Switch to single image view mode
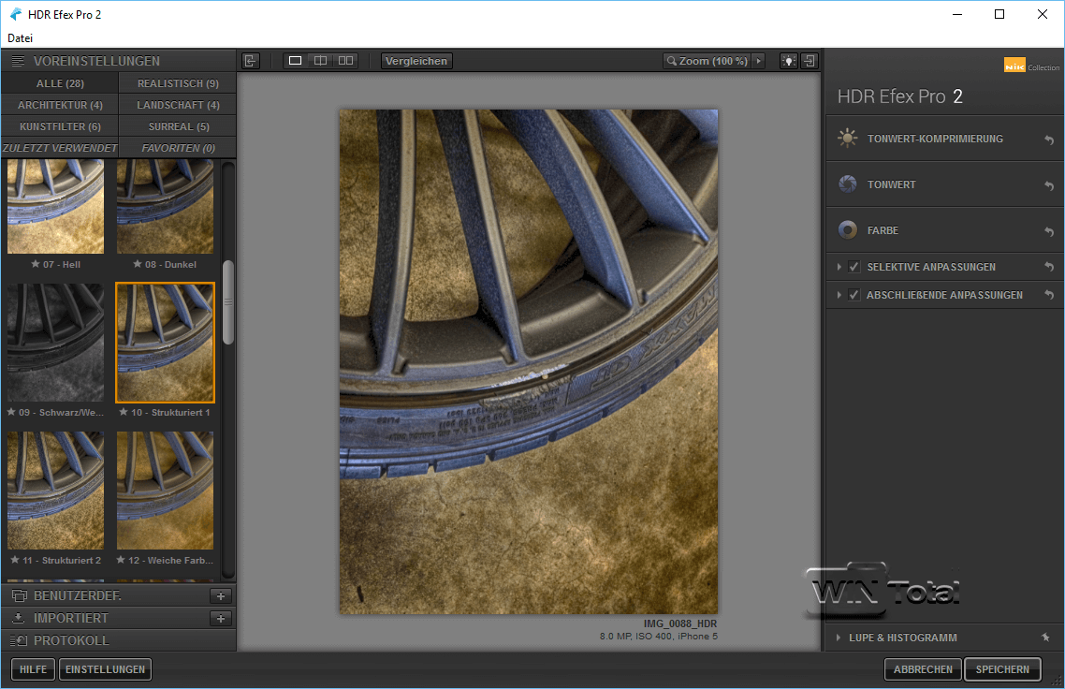 pyautogui.click(x=296, y=61)
